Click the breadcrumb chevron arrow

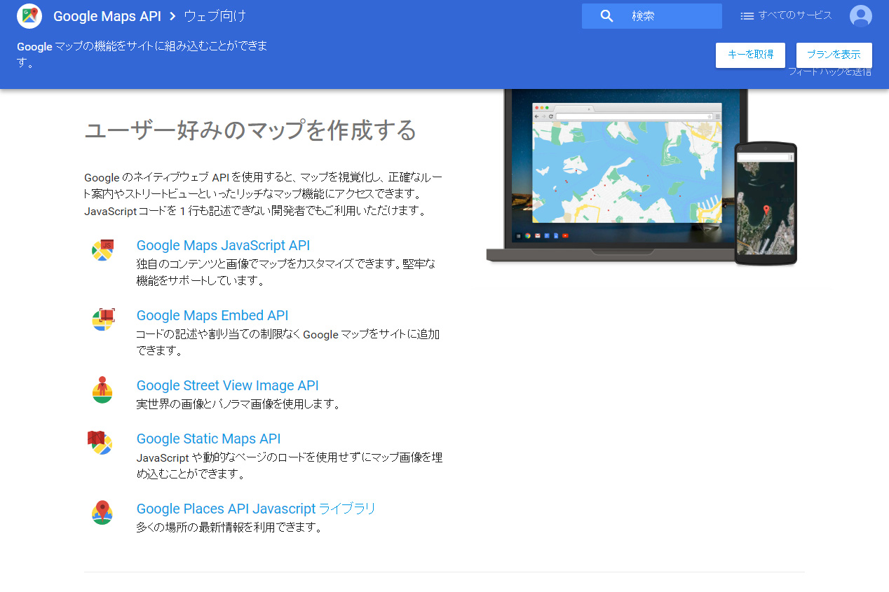click(x=172, y=16)
